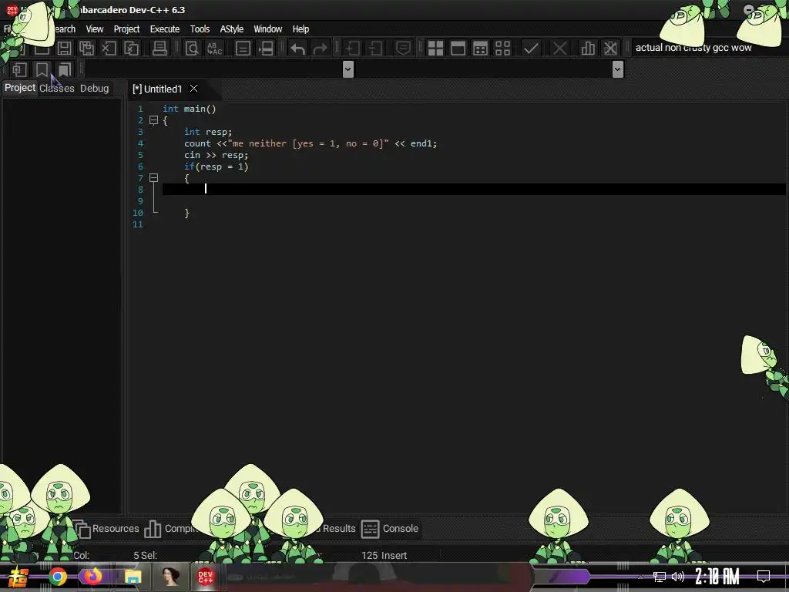
Task: Click the 'cin >> resp;' code line
Action: [216, 155]
